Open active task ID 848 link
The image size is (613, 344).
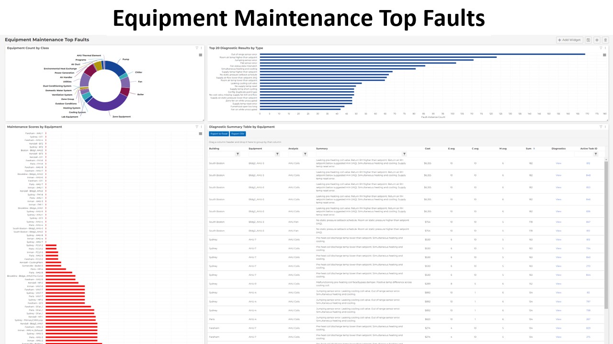(588, 175)
